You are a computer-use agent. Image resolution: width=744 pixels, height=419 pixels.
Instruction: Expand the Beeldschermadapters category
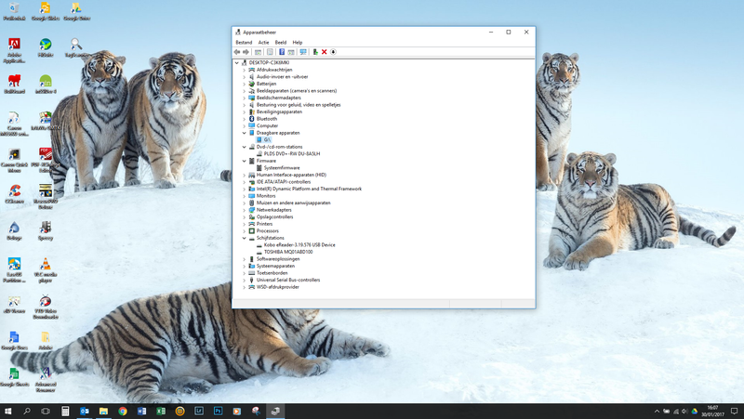coord(245,98)
